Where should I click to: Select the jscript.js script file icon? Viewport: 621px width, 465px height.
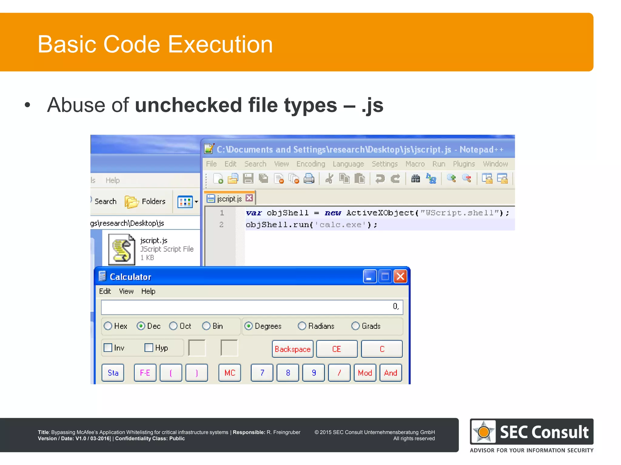coord(122,249)
